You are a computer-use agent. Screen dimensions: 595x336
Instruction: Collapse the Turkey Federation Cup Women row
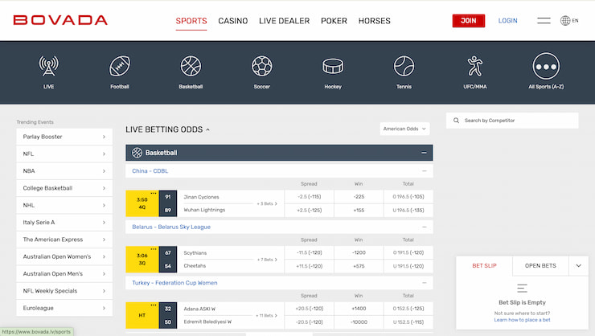(425, 283)
